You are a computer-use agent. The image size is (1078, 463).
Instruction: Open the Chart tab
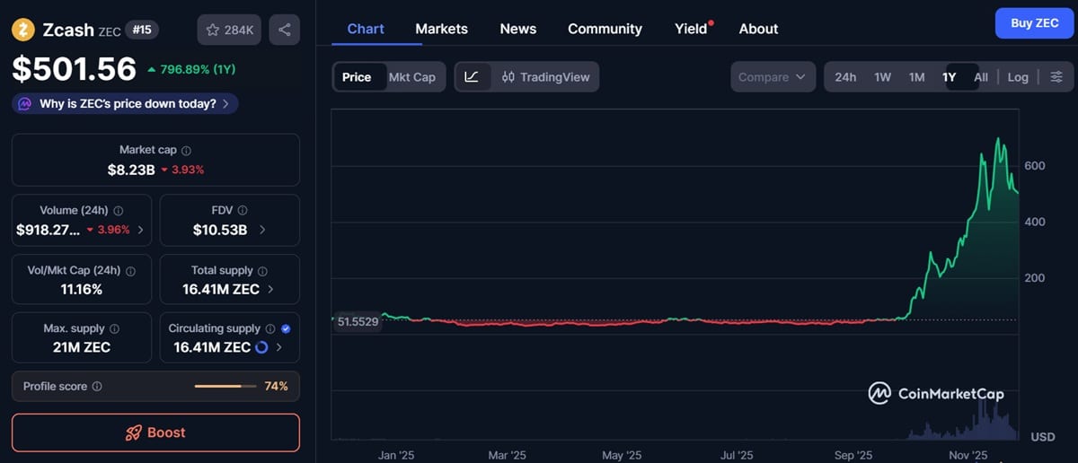tap(366, 29)
